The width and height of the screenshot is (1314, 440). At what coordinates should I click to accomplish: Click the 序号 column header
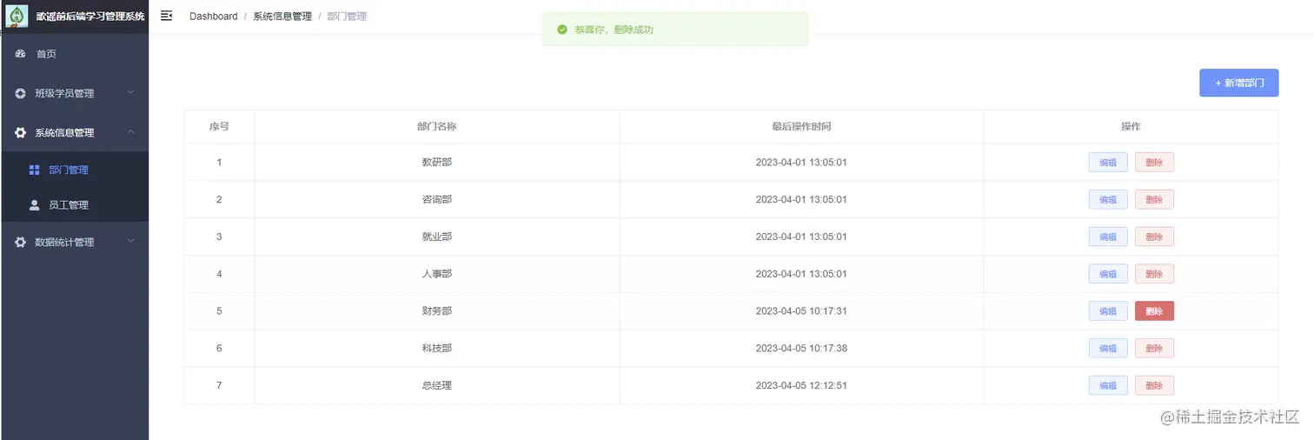click(219, 127)
